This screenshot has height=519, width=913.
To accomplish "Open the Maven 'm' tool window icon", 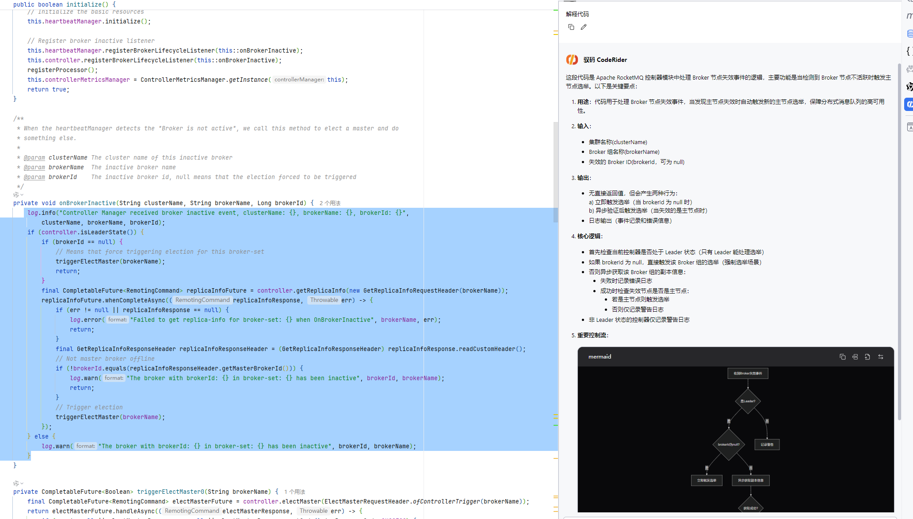I will click(909, 16).
